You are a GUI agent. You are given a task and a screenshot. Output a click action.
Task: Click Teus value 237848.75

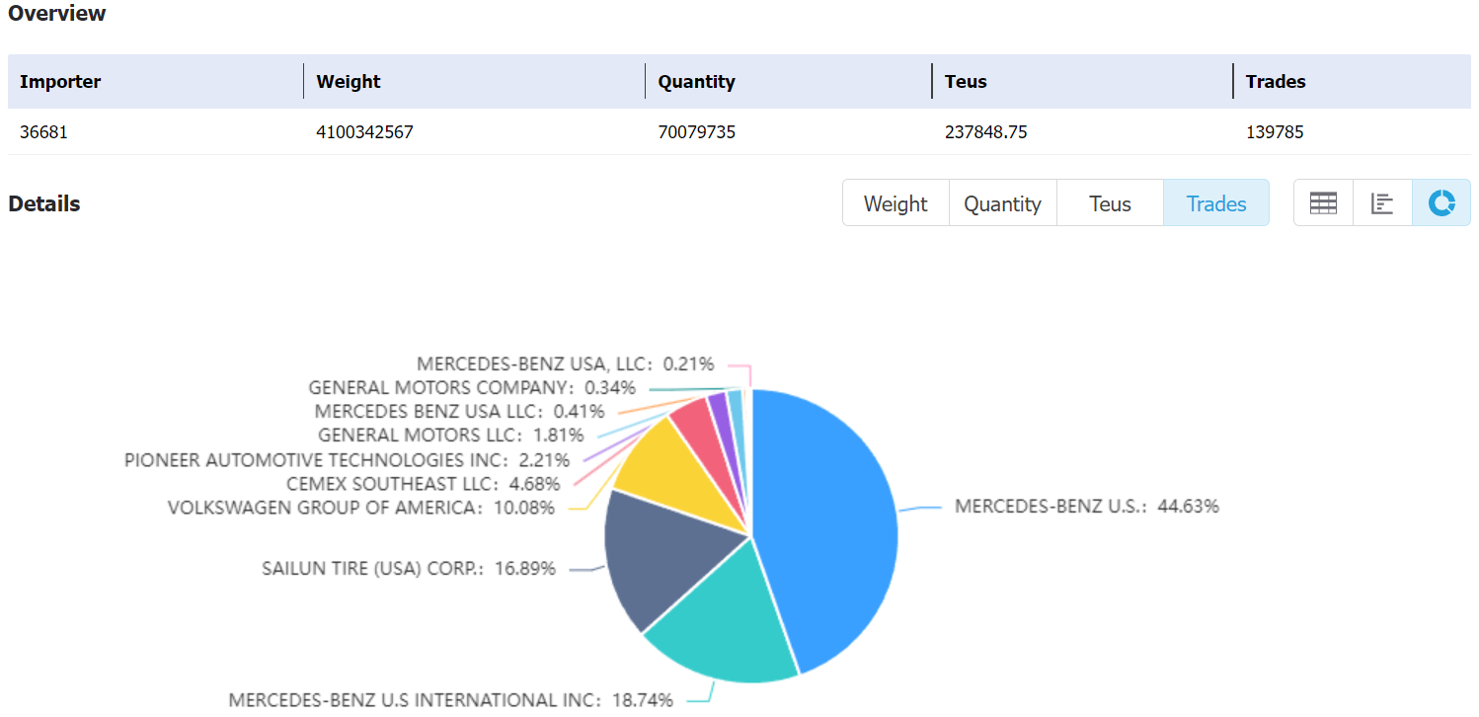point(985,131)
